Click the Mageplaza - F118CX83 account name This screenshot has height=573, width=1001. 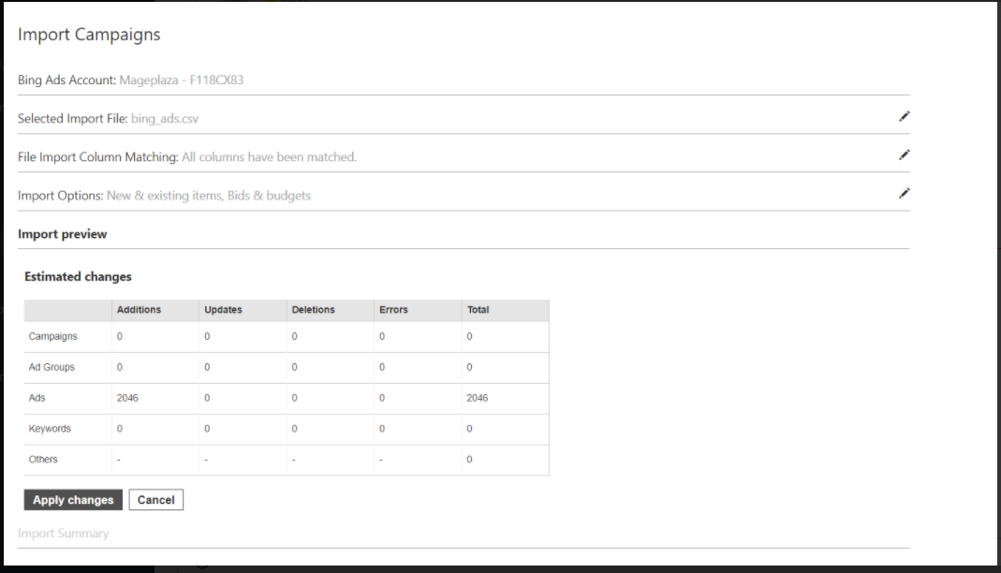[182, 80]
